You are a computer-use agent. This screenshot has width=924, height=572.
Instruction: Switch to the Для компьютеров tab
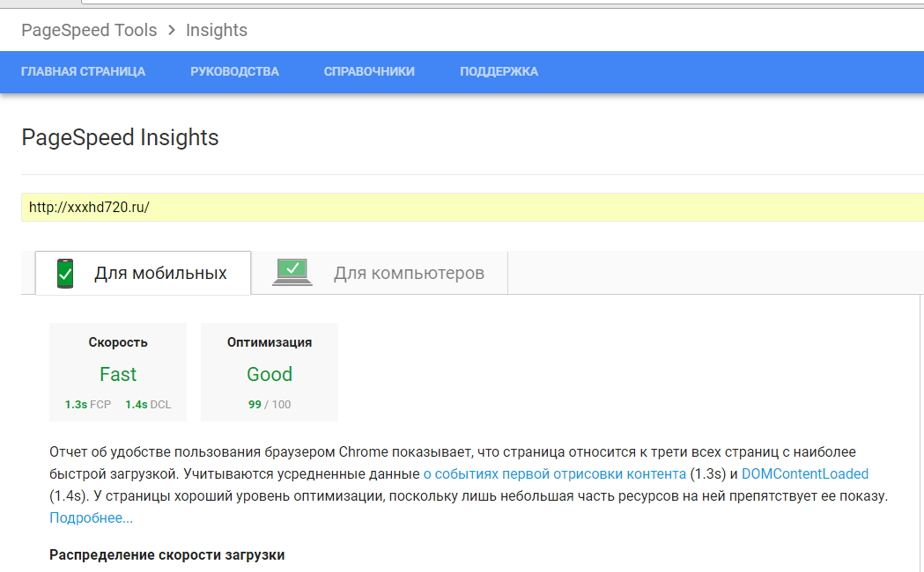click(x=409, y=273)
